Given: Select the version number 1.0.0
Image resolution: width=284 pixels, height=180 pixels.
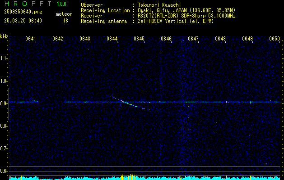Looking at the screenshot, I should pyautogui.click(x=61, y=4).
